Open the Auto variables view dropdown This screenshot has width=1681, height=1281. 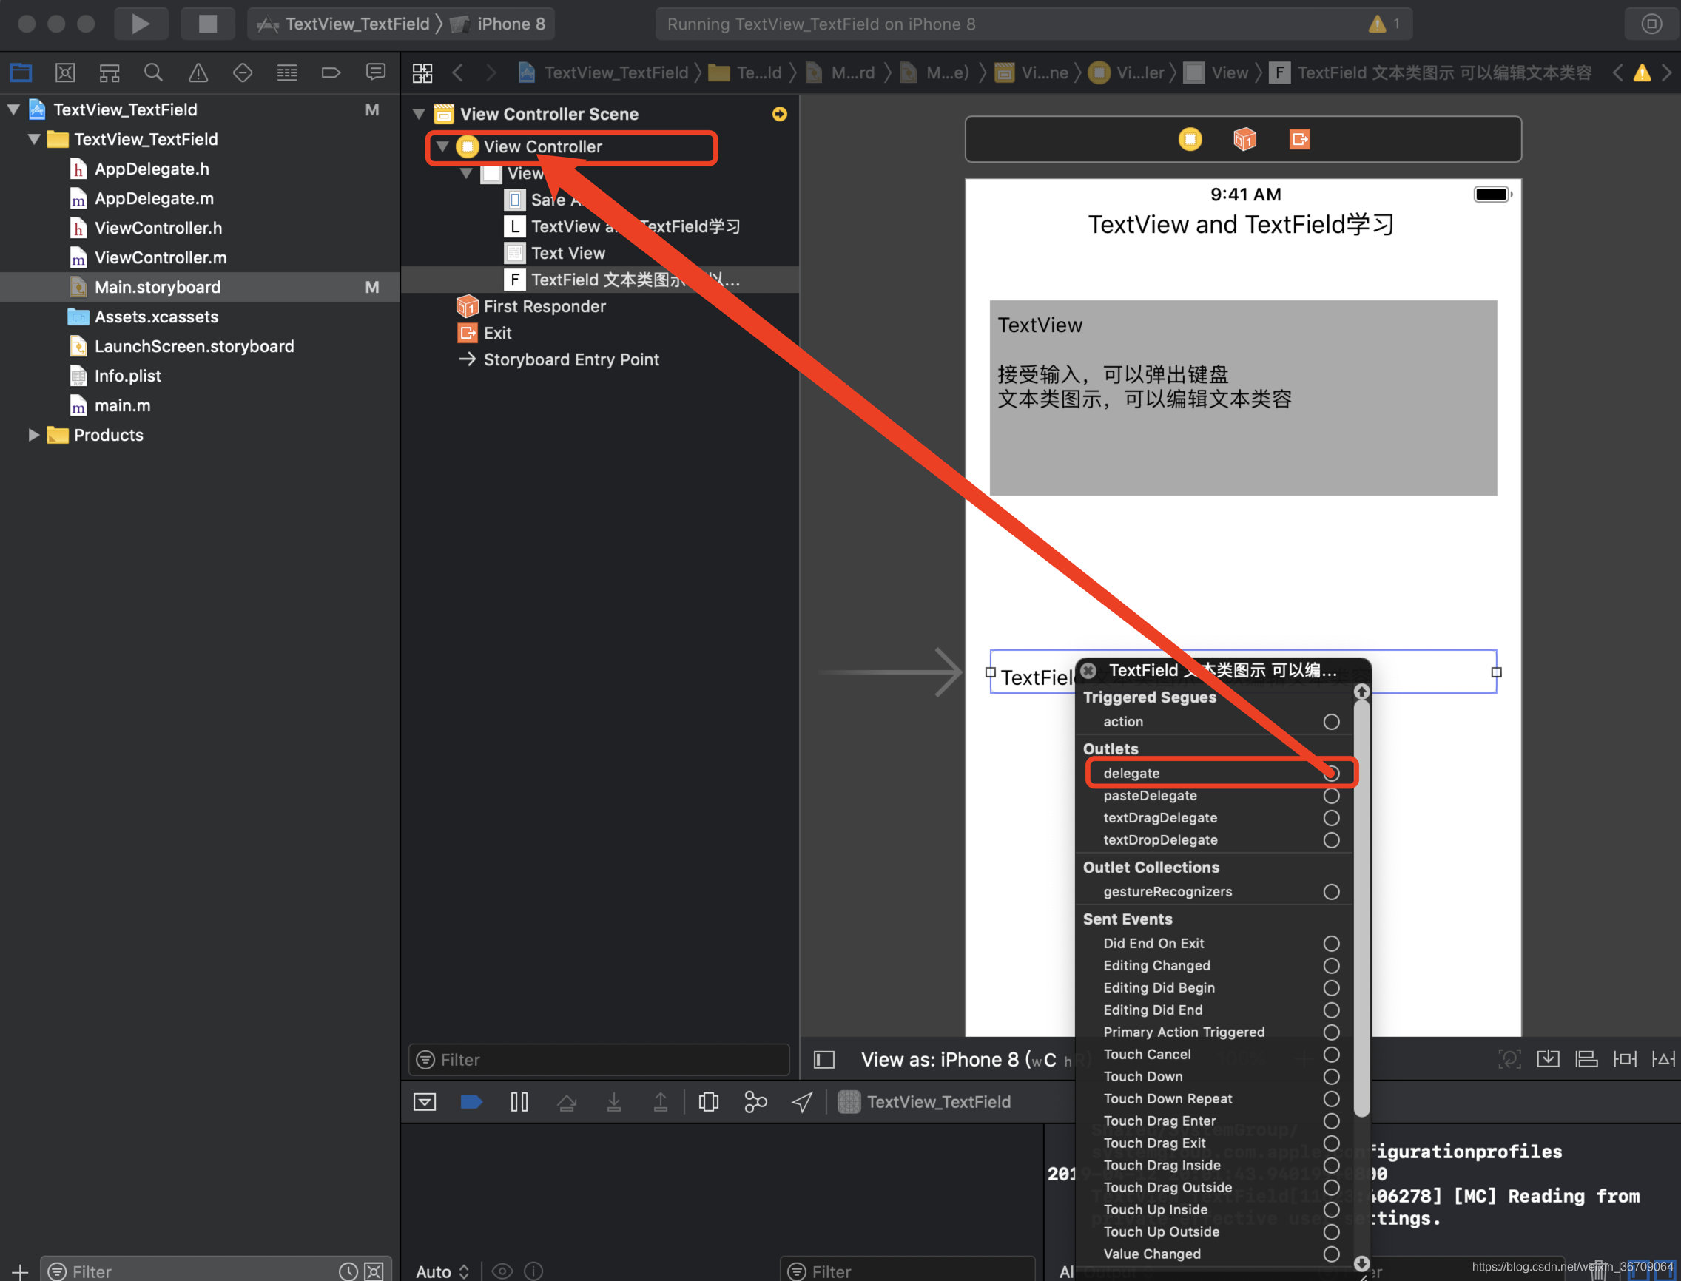click(442, 1271)
